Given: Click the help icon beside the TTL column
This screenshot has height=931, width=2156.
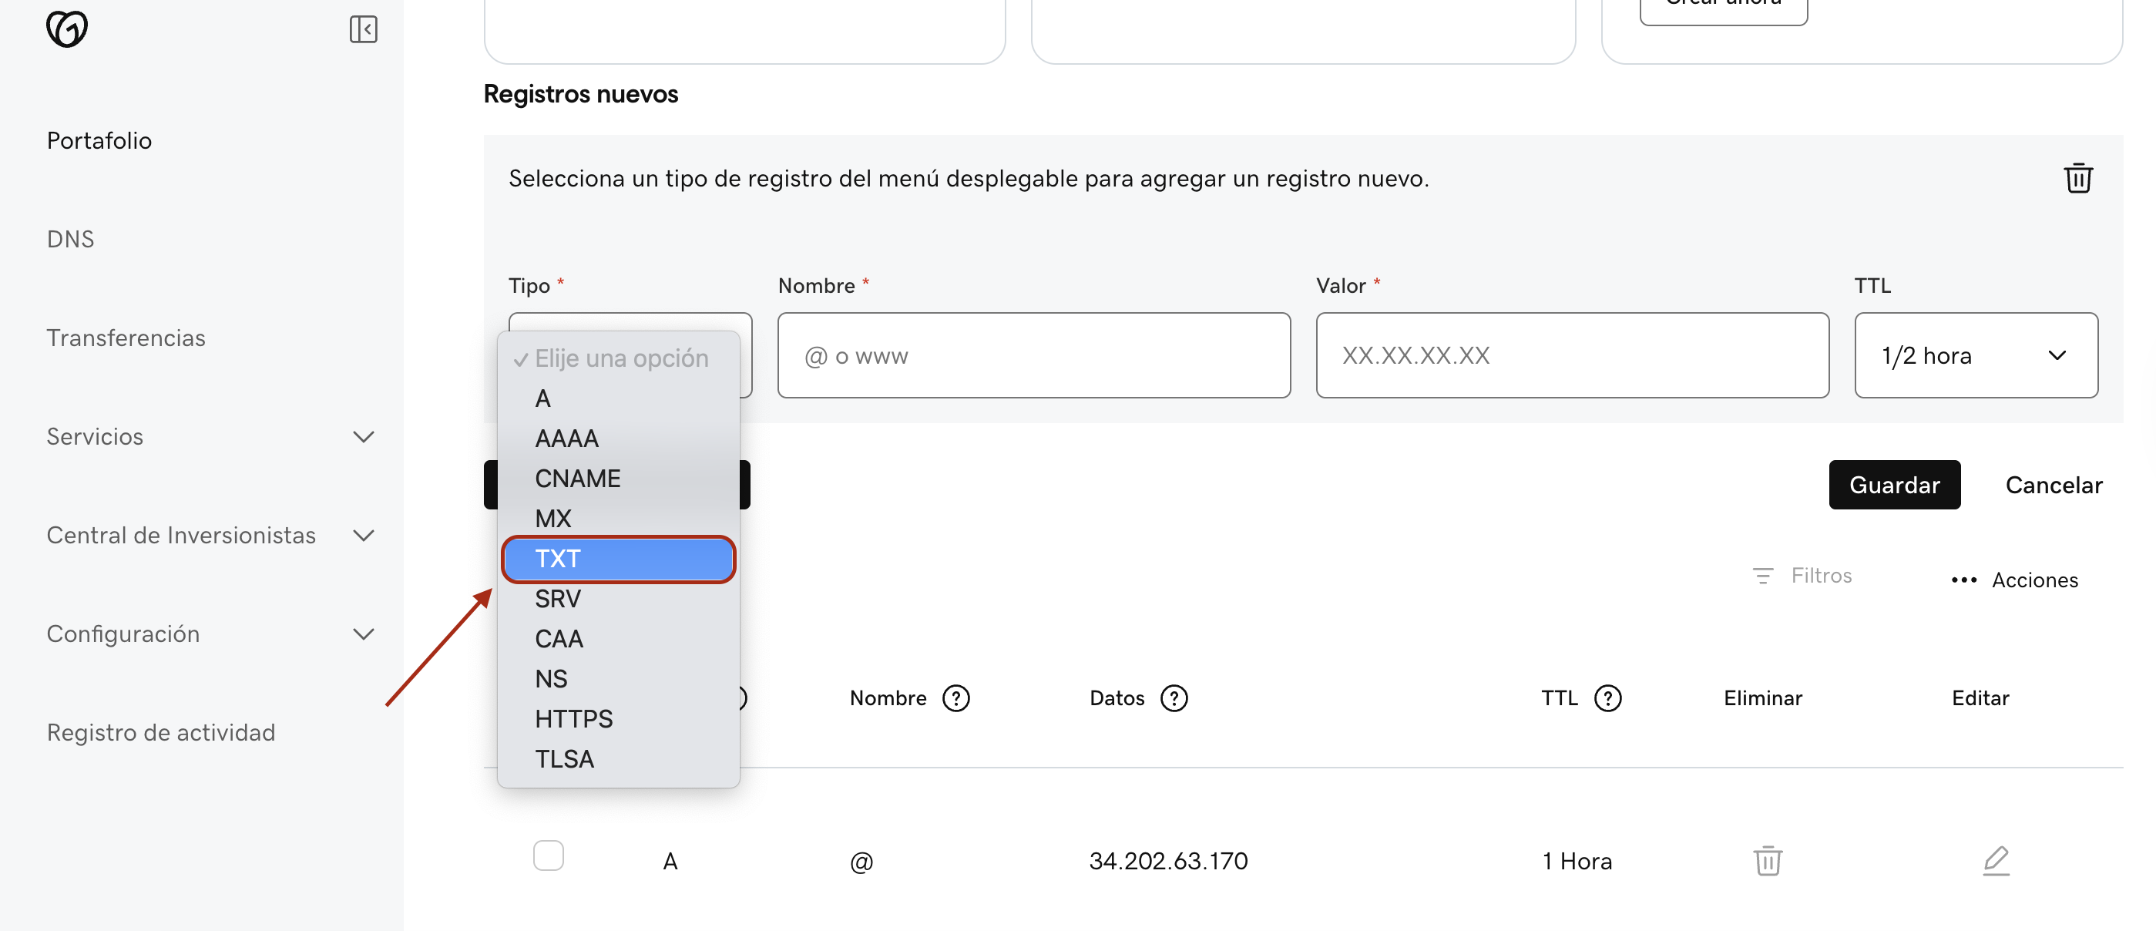Looking at the screenshot, I should click(x=1608, y=698).
